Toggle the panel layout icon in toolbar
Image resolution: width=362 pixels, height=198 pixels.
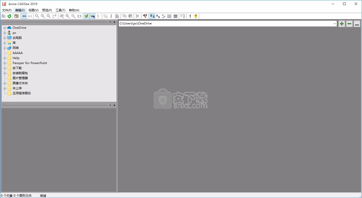17,16
